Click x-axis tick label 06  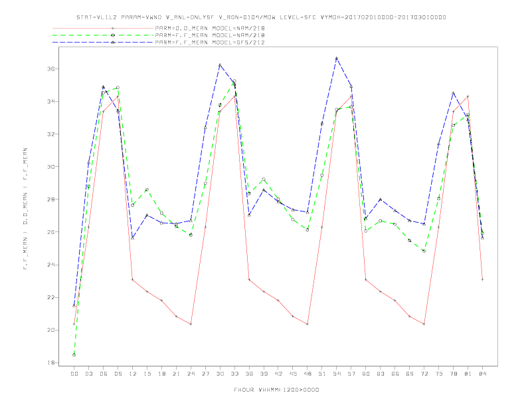tap(104, 374)
